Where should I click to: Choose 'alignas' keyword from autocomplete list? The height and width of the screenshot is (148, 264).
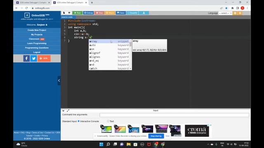[x=109, y=57]
